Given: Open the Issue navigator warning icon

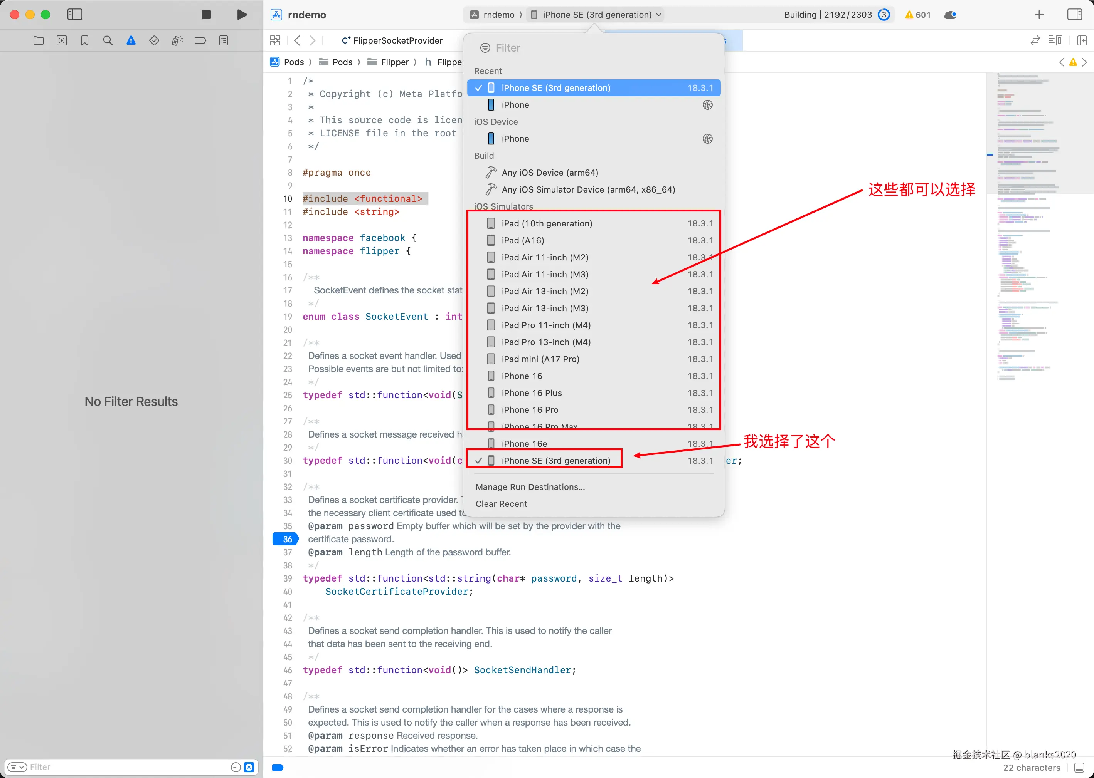Looking at the screenshot, I should coord(131,41).
